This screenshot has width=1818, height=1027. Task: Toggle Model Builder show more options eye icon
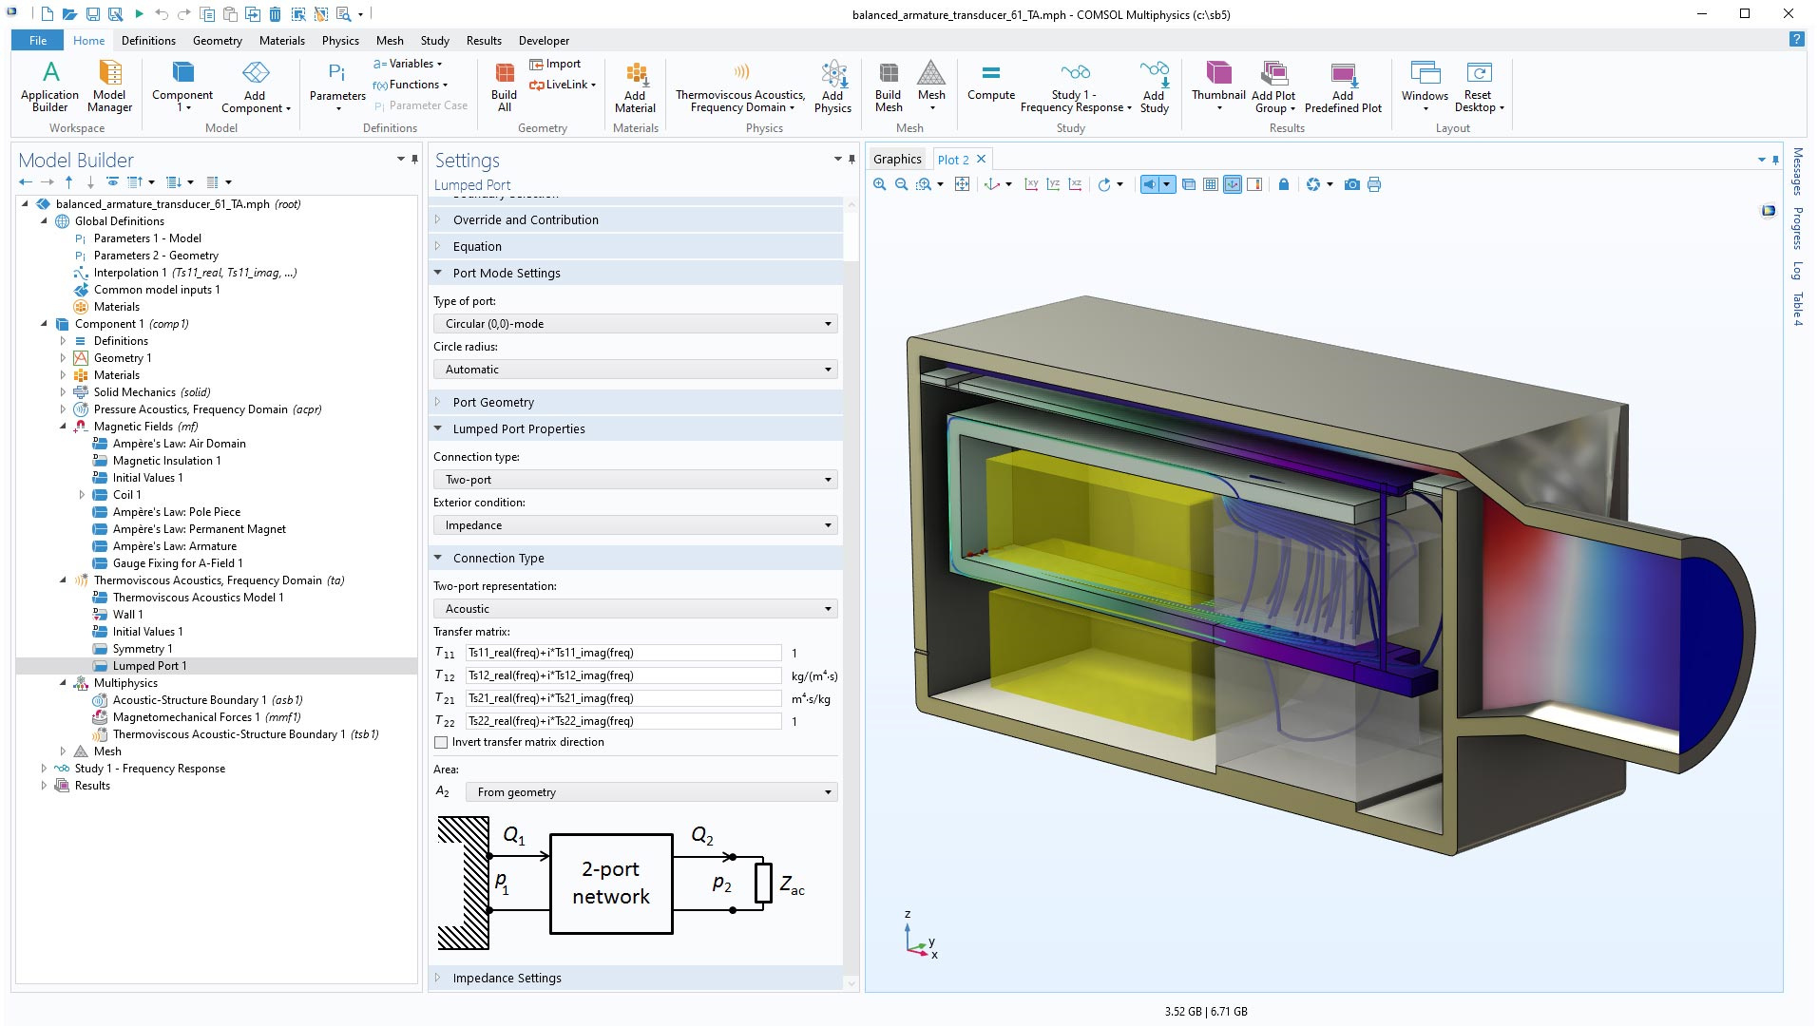pos(112,181)
